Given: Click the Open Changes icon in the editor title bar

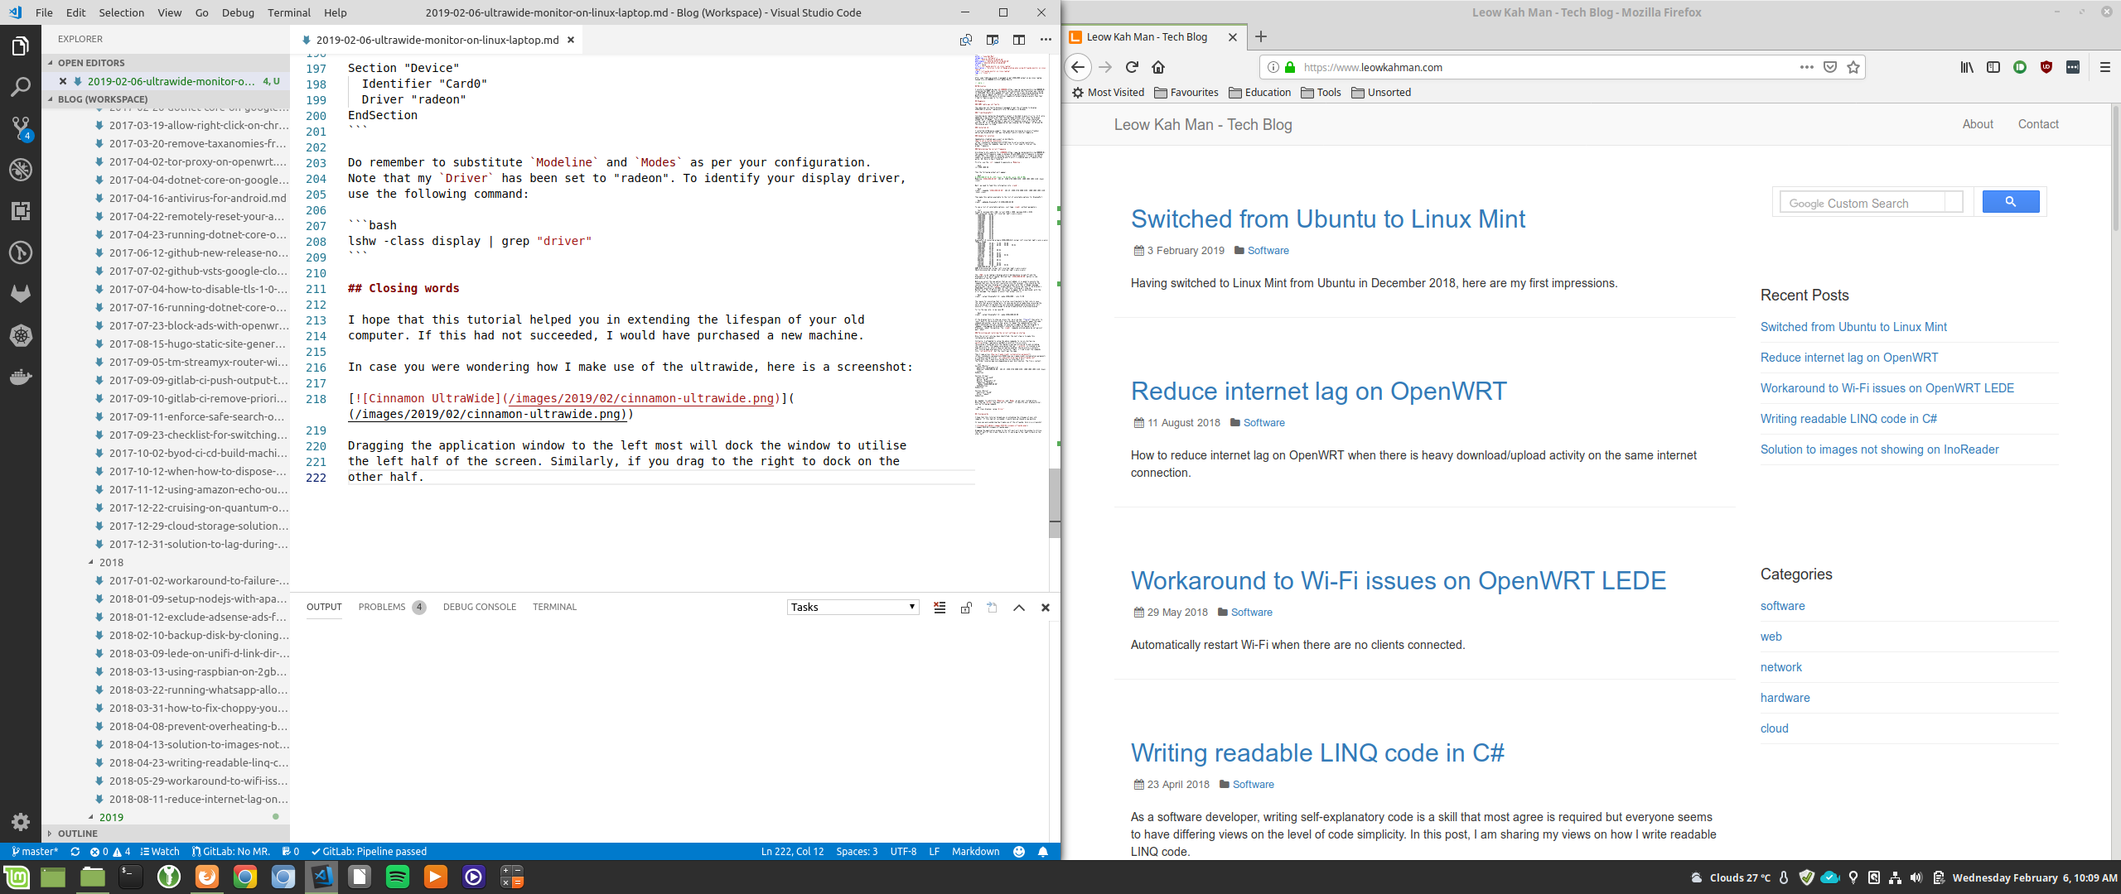Looking at the screenshot, I should (966, 40).
